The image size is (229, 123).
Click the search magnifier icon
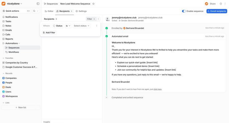click(x=34, y=11)
